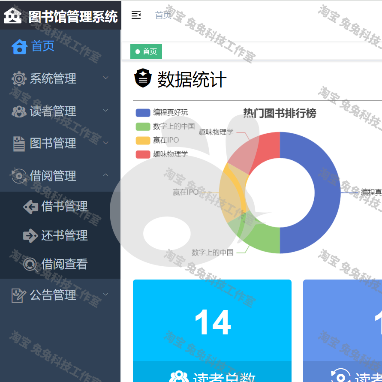Select the 还书管理 submenu item
This screenshot has height=382, width=382.
click(x=60, y=235)
